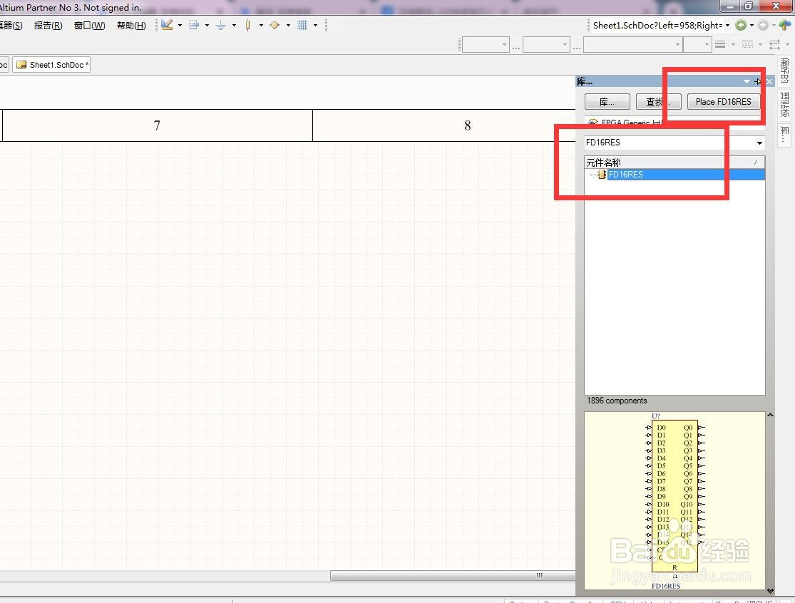Open the 帮助(H) menu
795x603 pixels.
pos(131,26)
